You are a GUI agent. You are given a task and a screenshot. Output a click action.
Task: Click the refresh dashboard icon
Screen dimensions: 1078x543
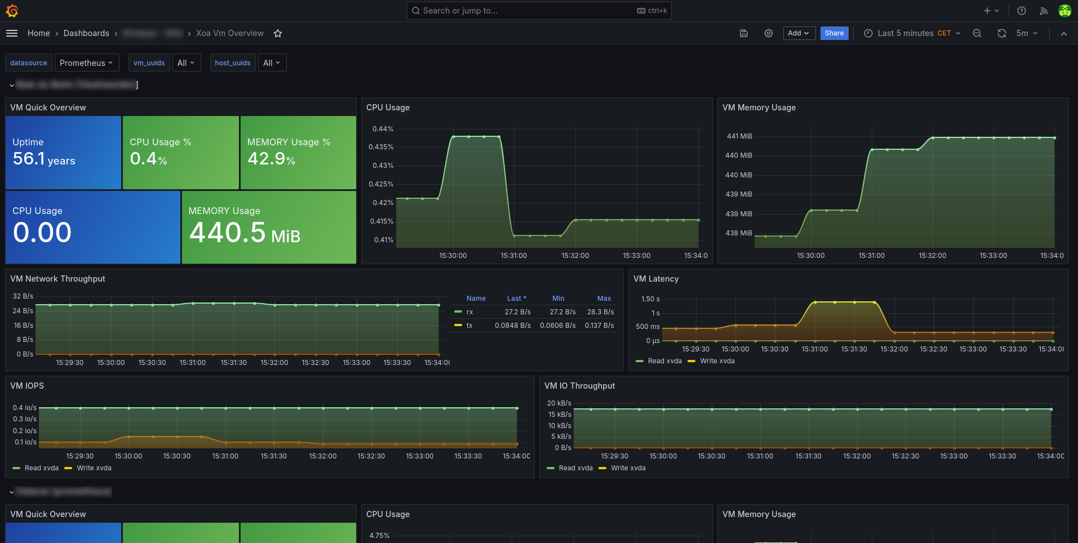click(1001, 33)
